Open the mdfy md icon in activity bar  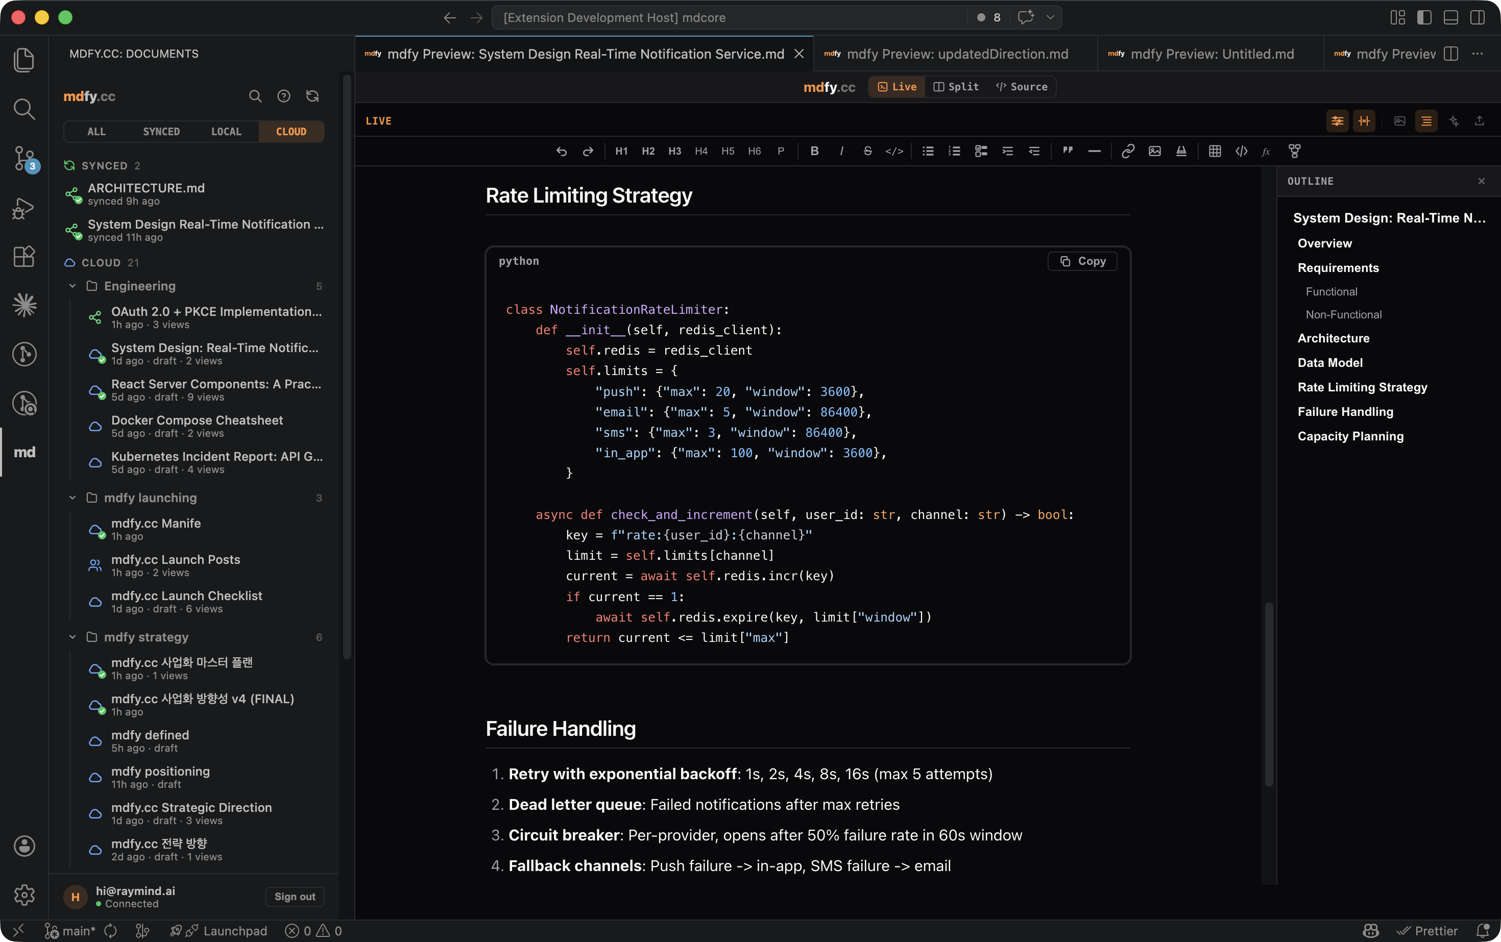tap(25, 452)
